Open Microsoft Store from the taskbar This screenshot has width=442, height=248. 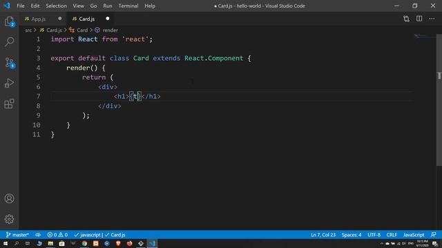61,243
